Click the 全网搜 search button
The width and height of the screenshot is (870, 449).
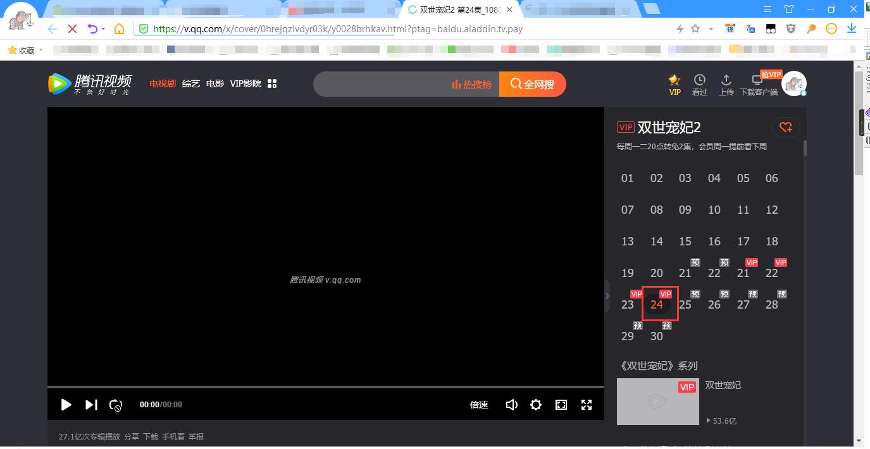pos(532,83)
